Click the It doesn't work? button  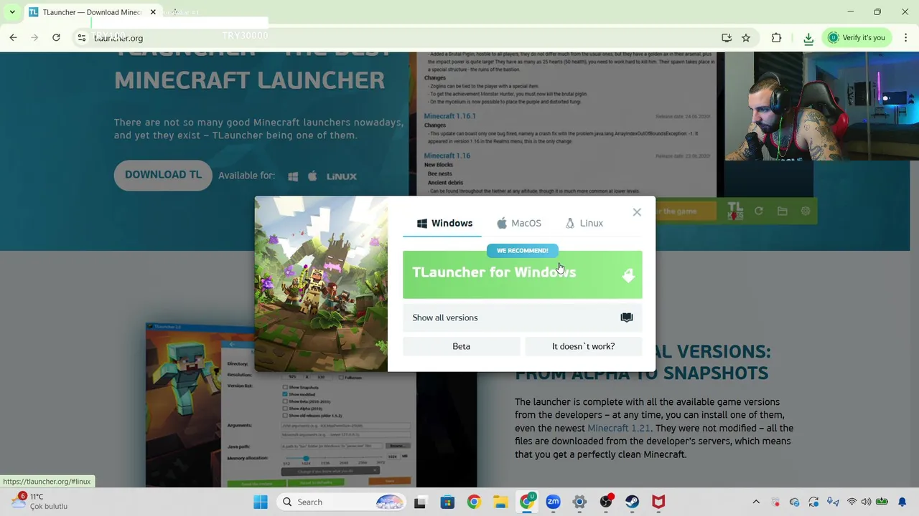(x=583, y=346)
